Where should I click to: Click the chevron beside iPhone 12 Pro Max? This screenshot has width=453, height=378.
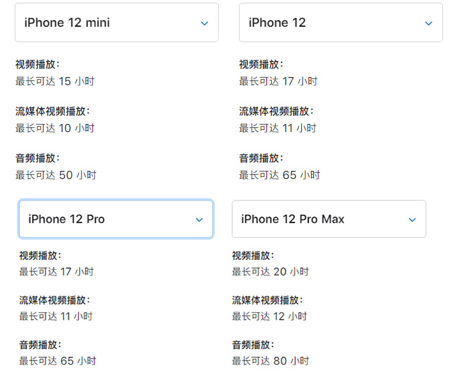click(412, 220)
